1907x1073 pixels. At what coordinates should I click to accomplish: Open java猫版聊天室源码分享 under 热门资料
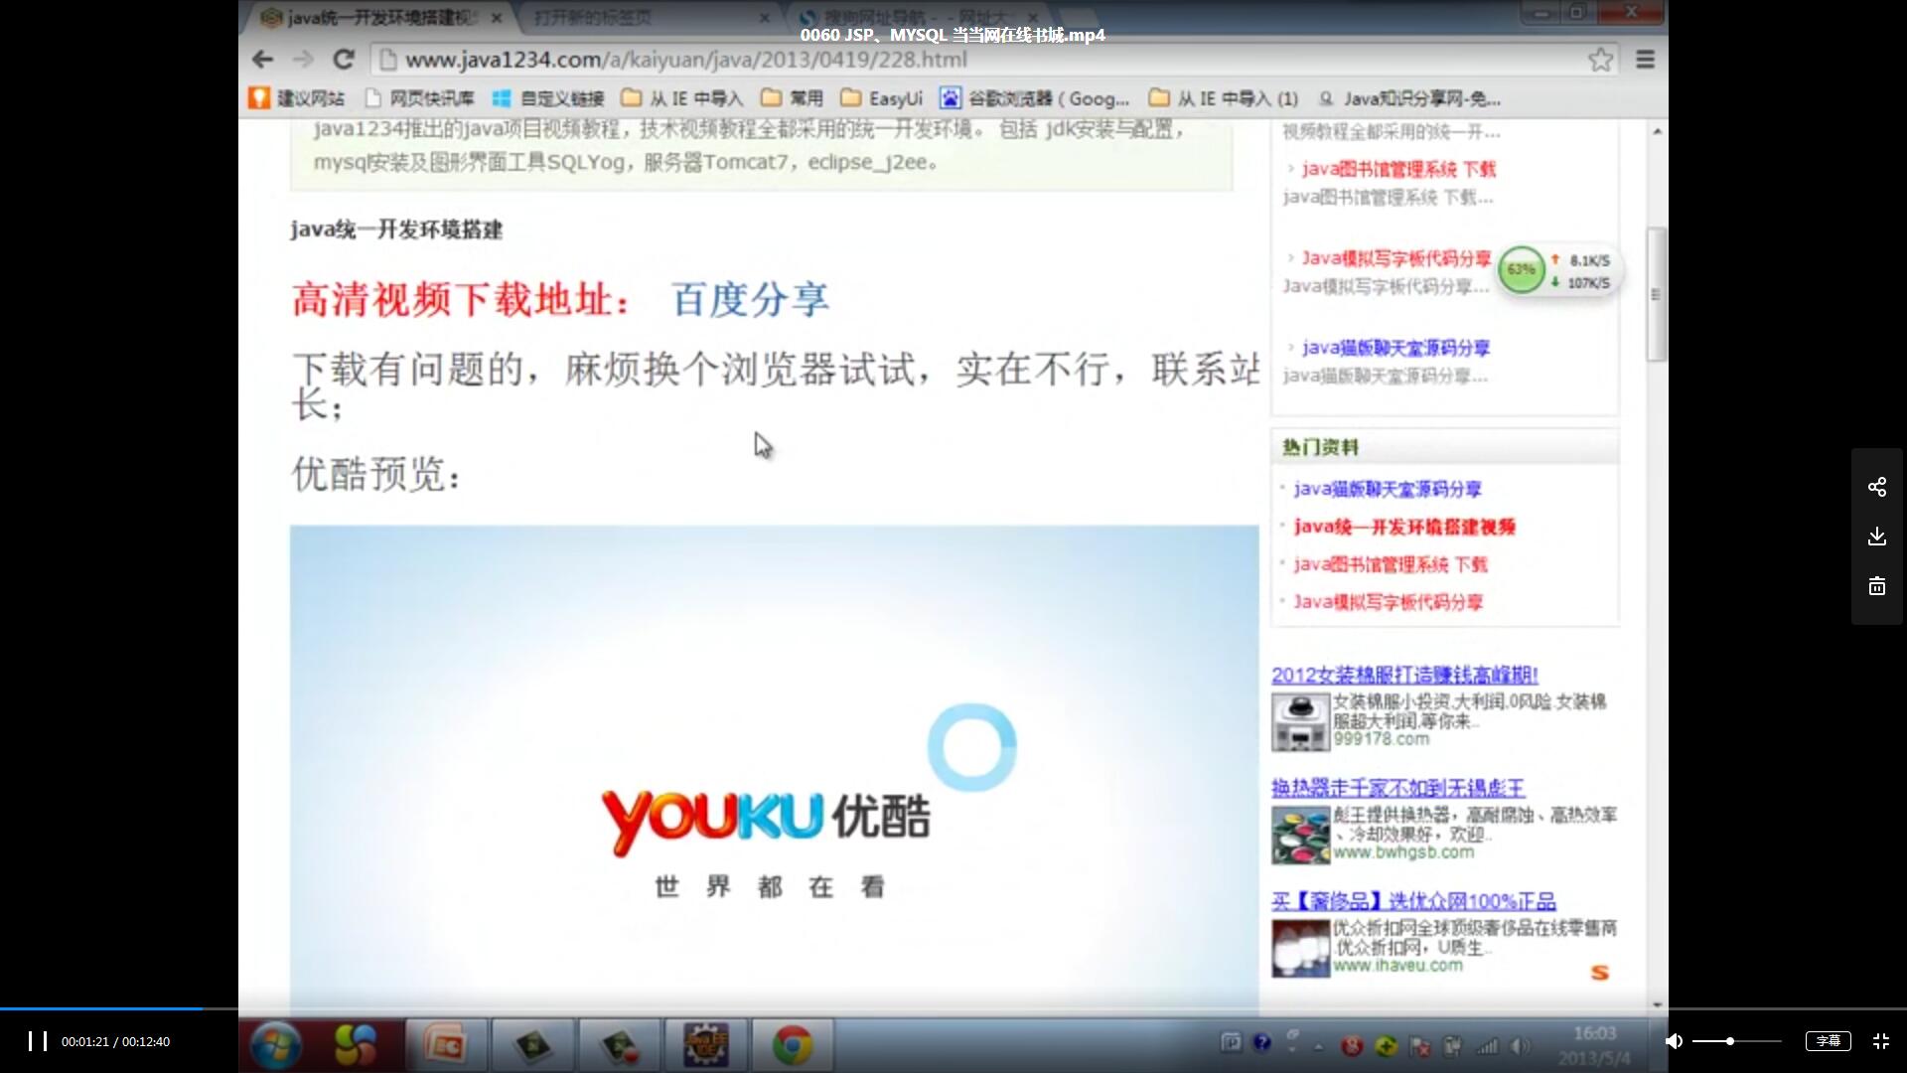pos(1388,489)
